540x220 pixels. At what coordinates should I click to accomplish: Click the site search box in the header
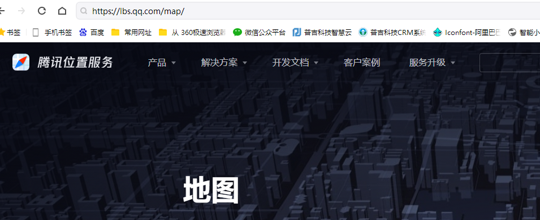pyautogui.click(x=509, y=63)
